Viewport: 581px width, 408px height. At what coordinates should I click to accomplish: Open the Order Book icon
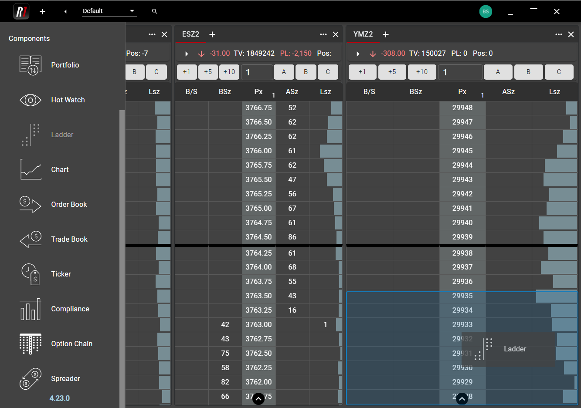click(31, 204)
